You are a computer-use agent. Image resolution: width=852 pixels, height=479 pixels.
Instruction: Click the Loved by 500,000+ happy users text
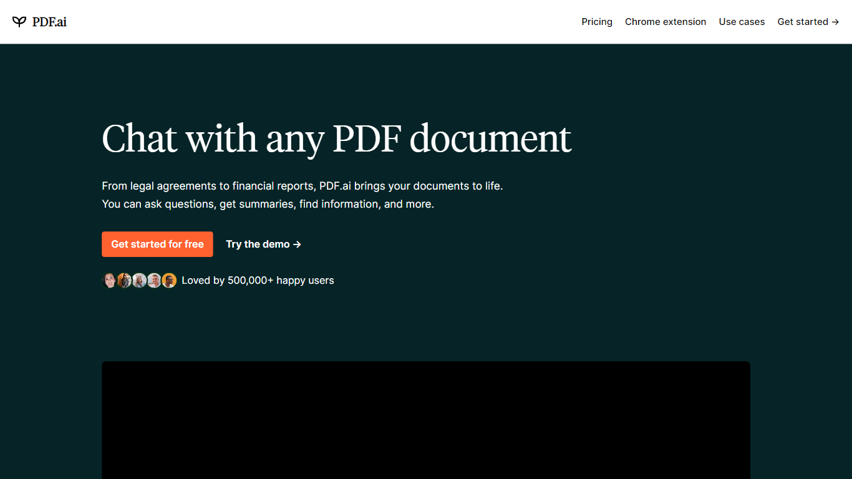pyautogui.click(x=258, y=281)
